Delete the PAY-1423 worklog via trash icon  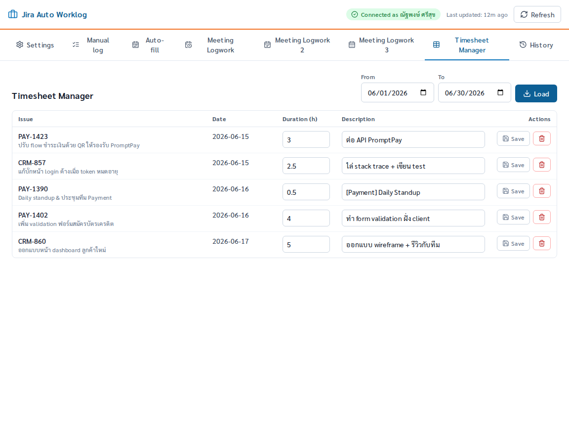[x=541, y=138]
